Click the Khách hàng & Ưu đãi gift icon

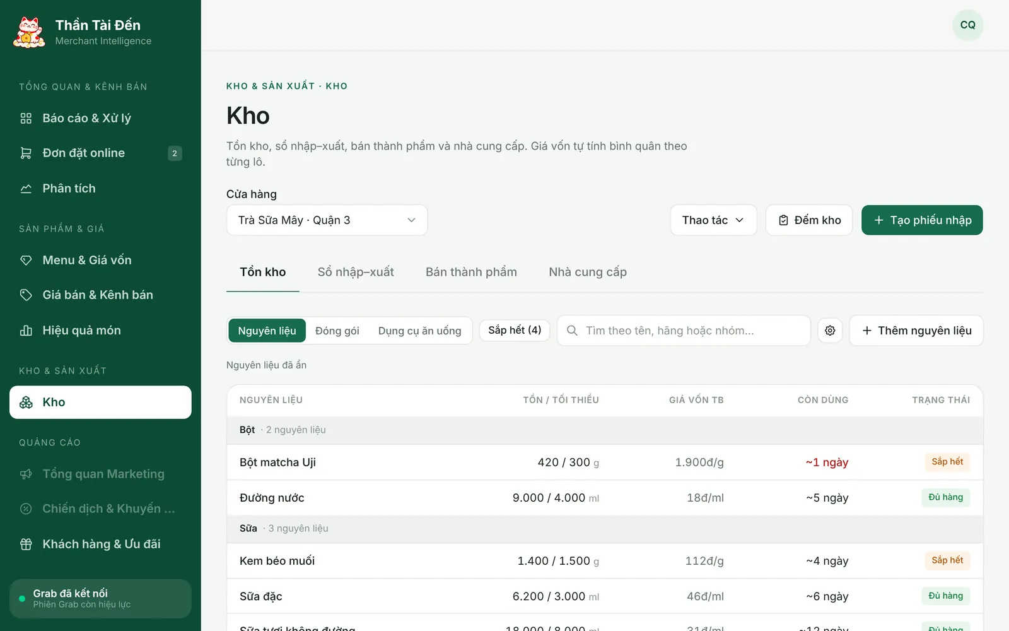click(26, 544)
